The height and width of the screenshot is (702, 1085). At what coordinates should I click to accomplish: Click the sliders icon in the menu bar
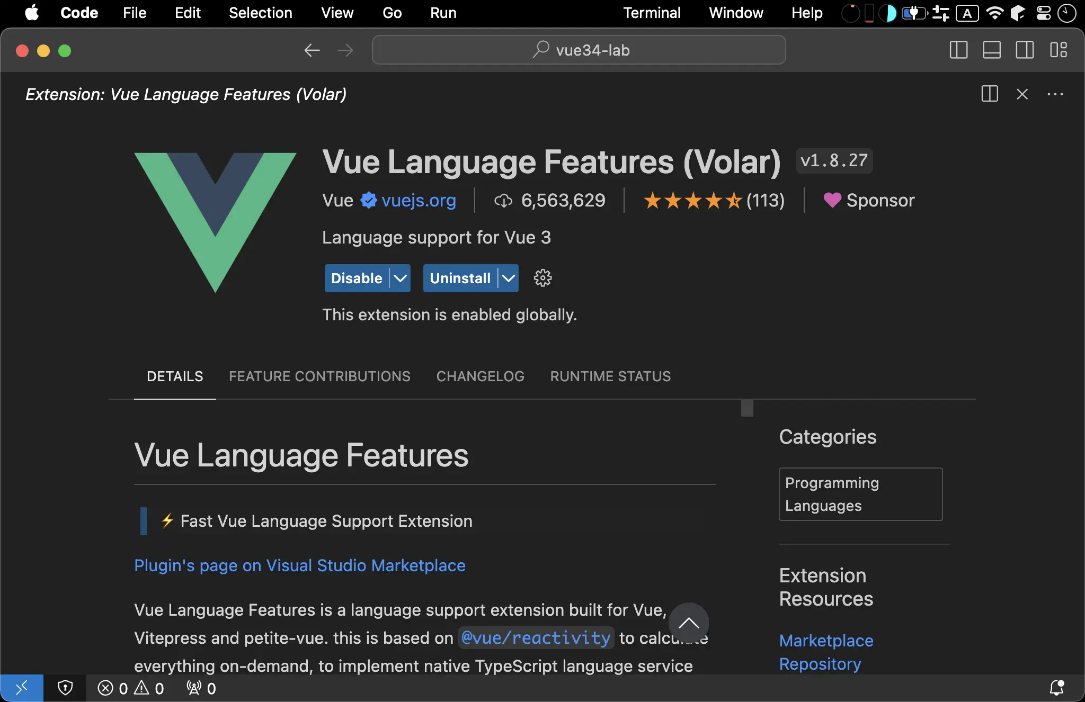941,13
